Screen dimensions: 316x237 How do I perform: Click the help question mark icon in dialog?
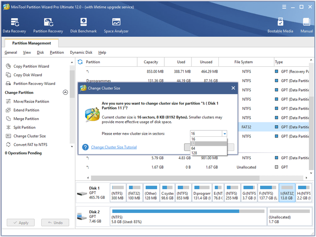coord(85,147)
